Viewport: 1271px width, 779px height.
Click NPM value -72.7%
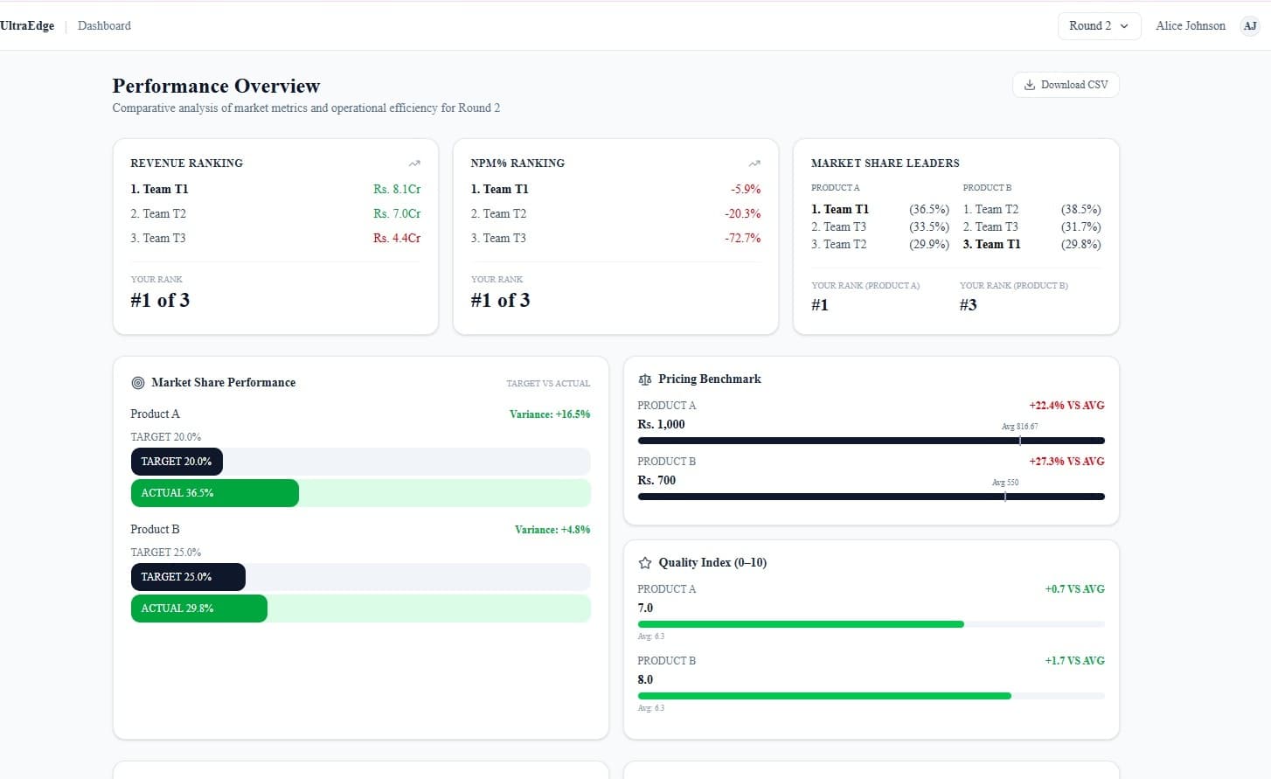click(x=742, y=238)
